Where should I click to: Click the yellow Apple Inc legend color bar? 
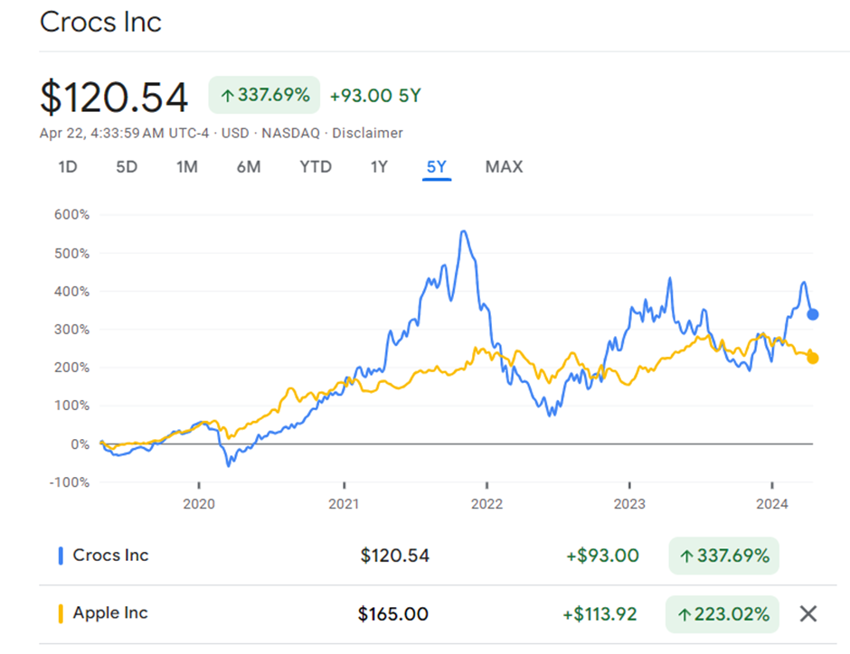61,614
